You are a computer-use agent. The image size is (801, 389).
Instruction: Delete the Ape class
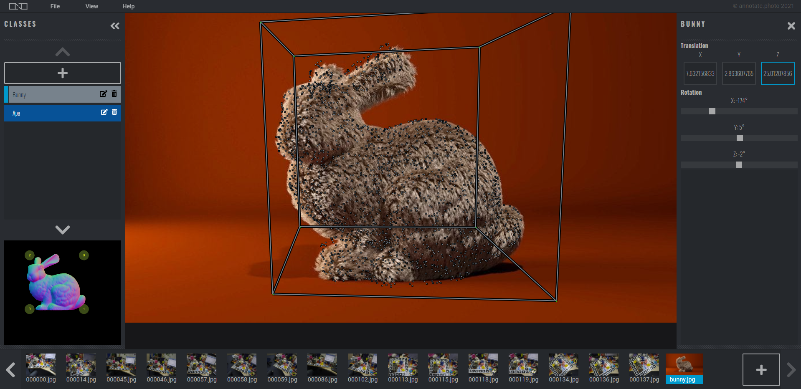pos(114,112)
